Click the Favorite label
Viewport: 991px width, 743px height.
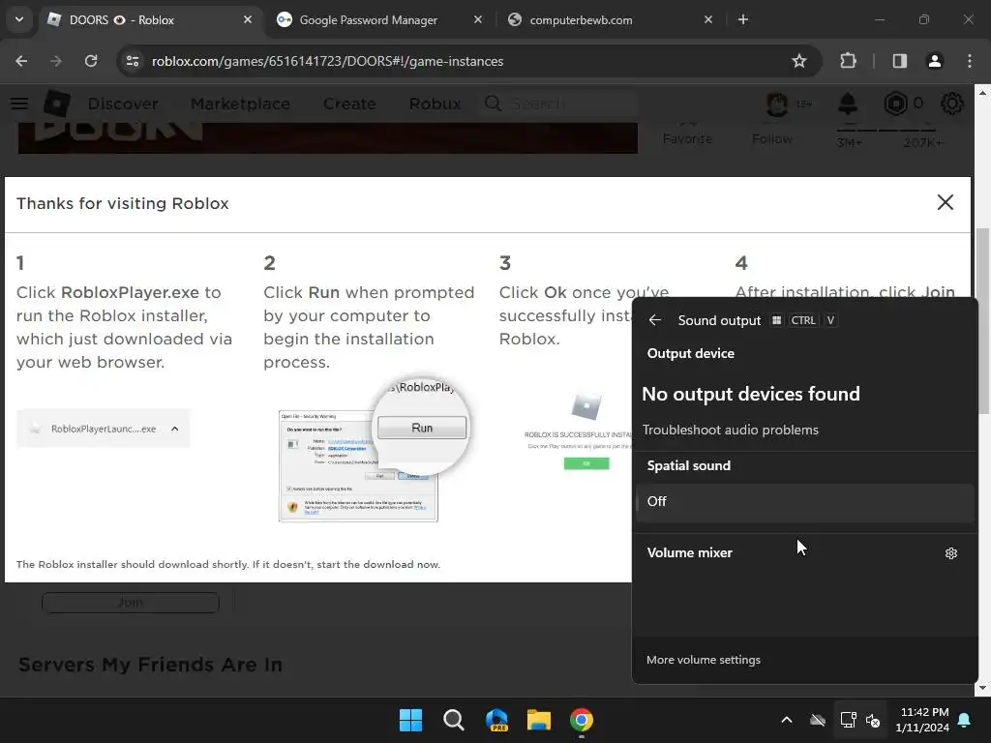(687, 139)
